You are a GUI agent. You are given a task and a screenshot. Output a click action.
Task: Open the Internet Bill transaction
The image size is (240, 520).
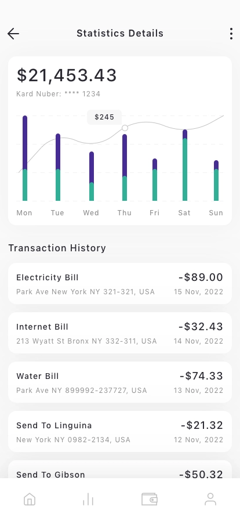[120, 333]
